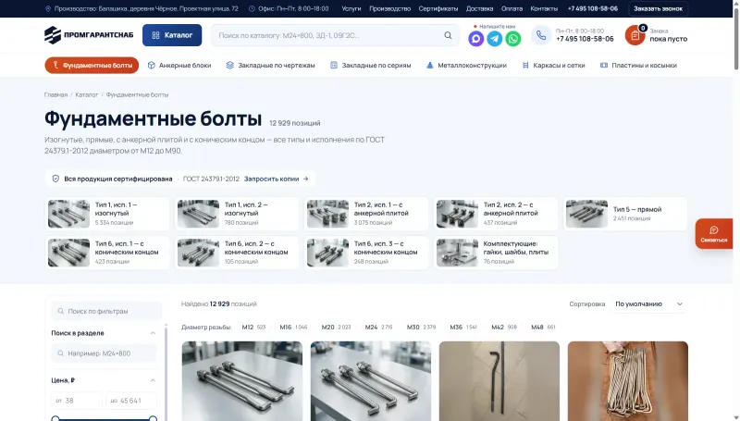This screenshot has height=421, width=740.
Task: Open the Viber-style purple messenger icon
Action: (x=475, y=38)
